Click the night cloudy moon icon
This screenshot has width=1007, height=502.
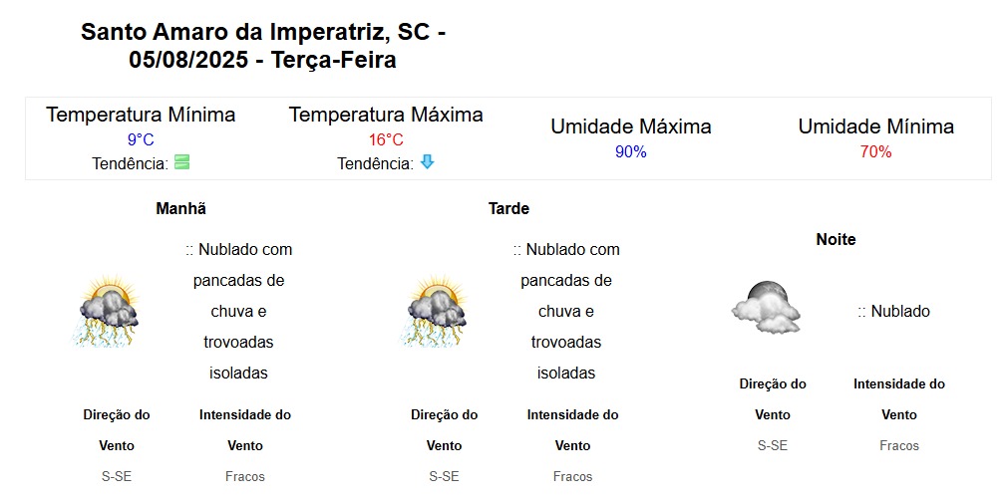(x=766, y=307)
